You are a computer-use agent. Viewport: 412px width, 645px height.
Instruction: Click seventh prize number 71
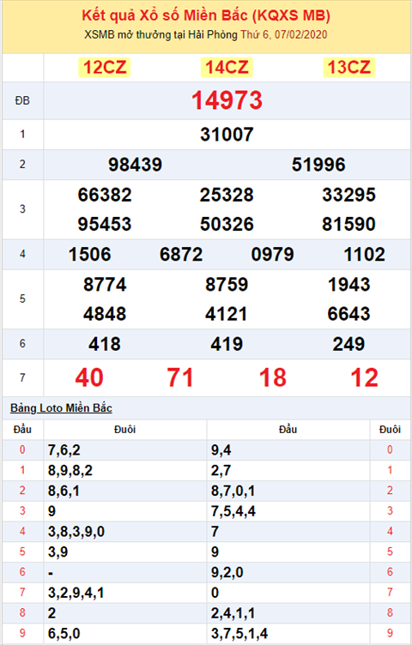point(180,377)
